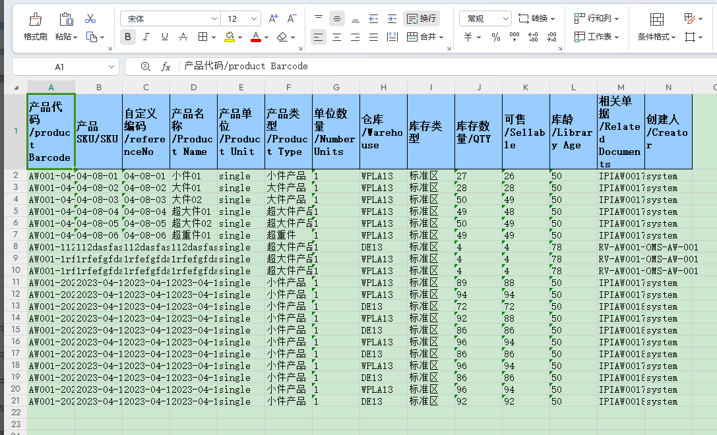Click the zoom magnifier in formula bar
The image size is (717, 435).
point(145,67)
